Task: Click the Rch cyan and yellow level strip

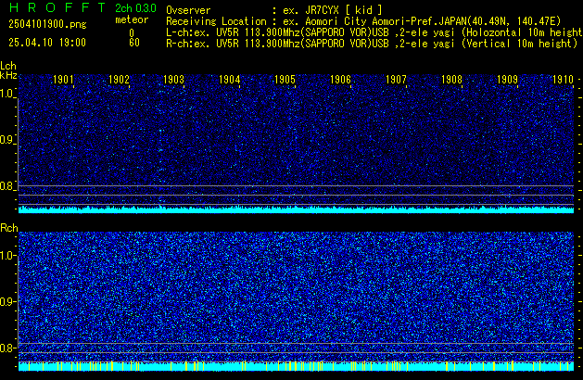Action: point(296,366)
